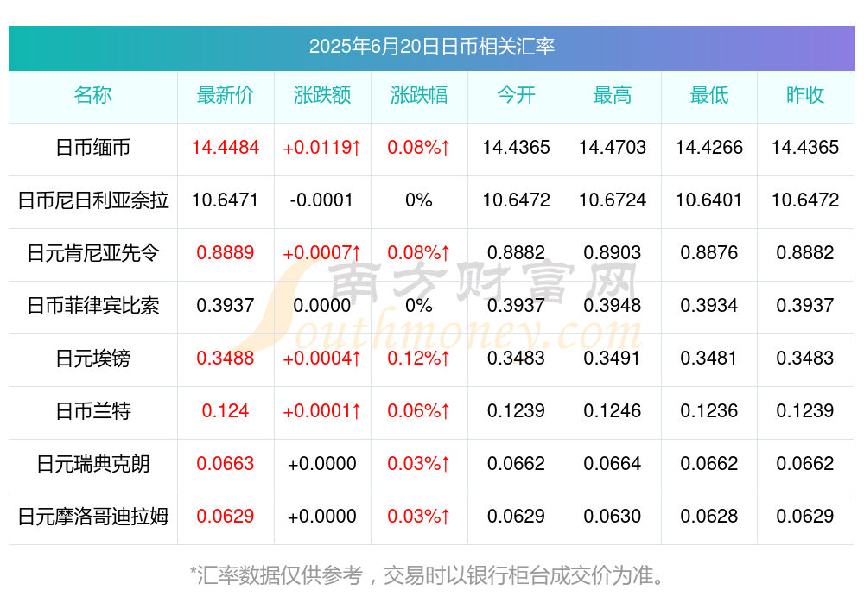Click change amount -0.0001
This screenshot has height=603, width=864.
(x=321, y=200)
